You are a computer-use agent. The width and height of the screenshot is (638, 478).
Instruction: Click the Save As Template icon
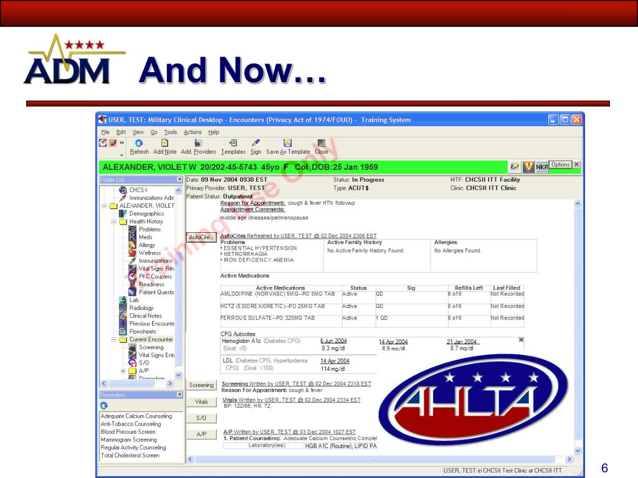point(288,143)
